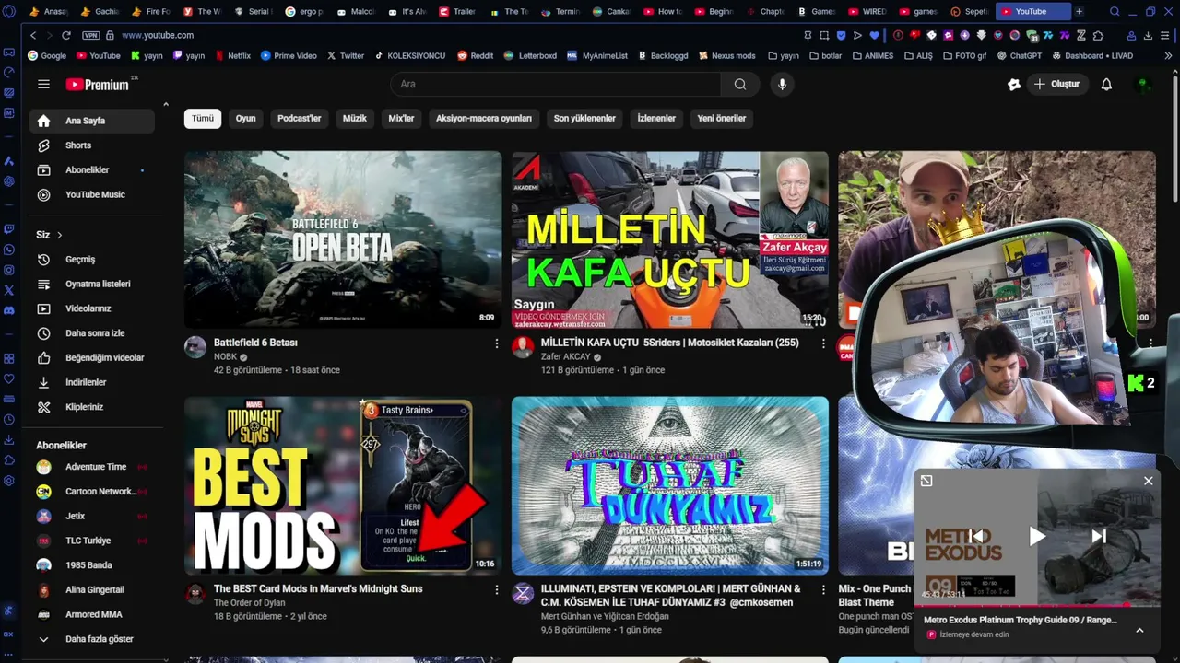
Task: Expand miniplayer to full watch page
Action: coord(926,481)
